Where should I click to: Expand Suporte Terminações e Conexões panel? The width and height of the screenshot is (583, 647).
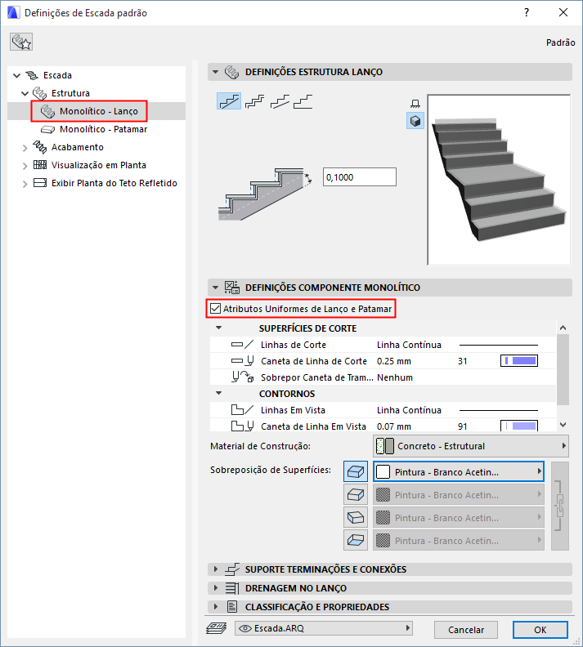coord(215,569)
